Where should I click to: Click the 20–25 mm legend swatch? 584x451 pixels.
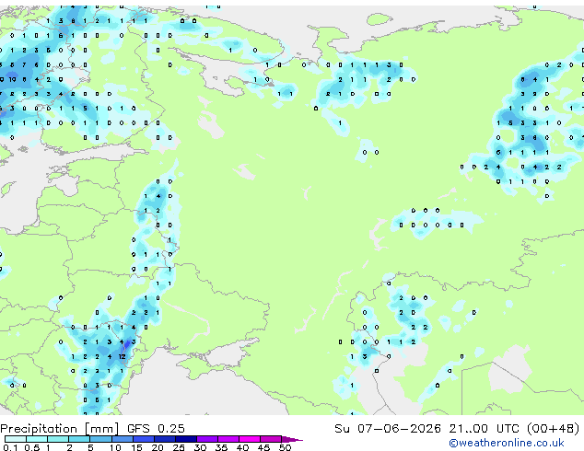165,439
